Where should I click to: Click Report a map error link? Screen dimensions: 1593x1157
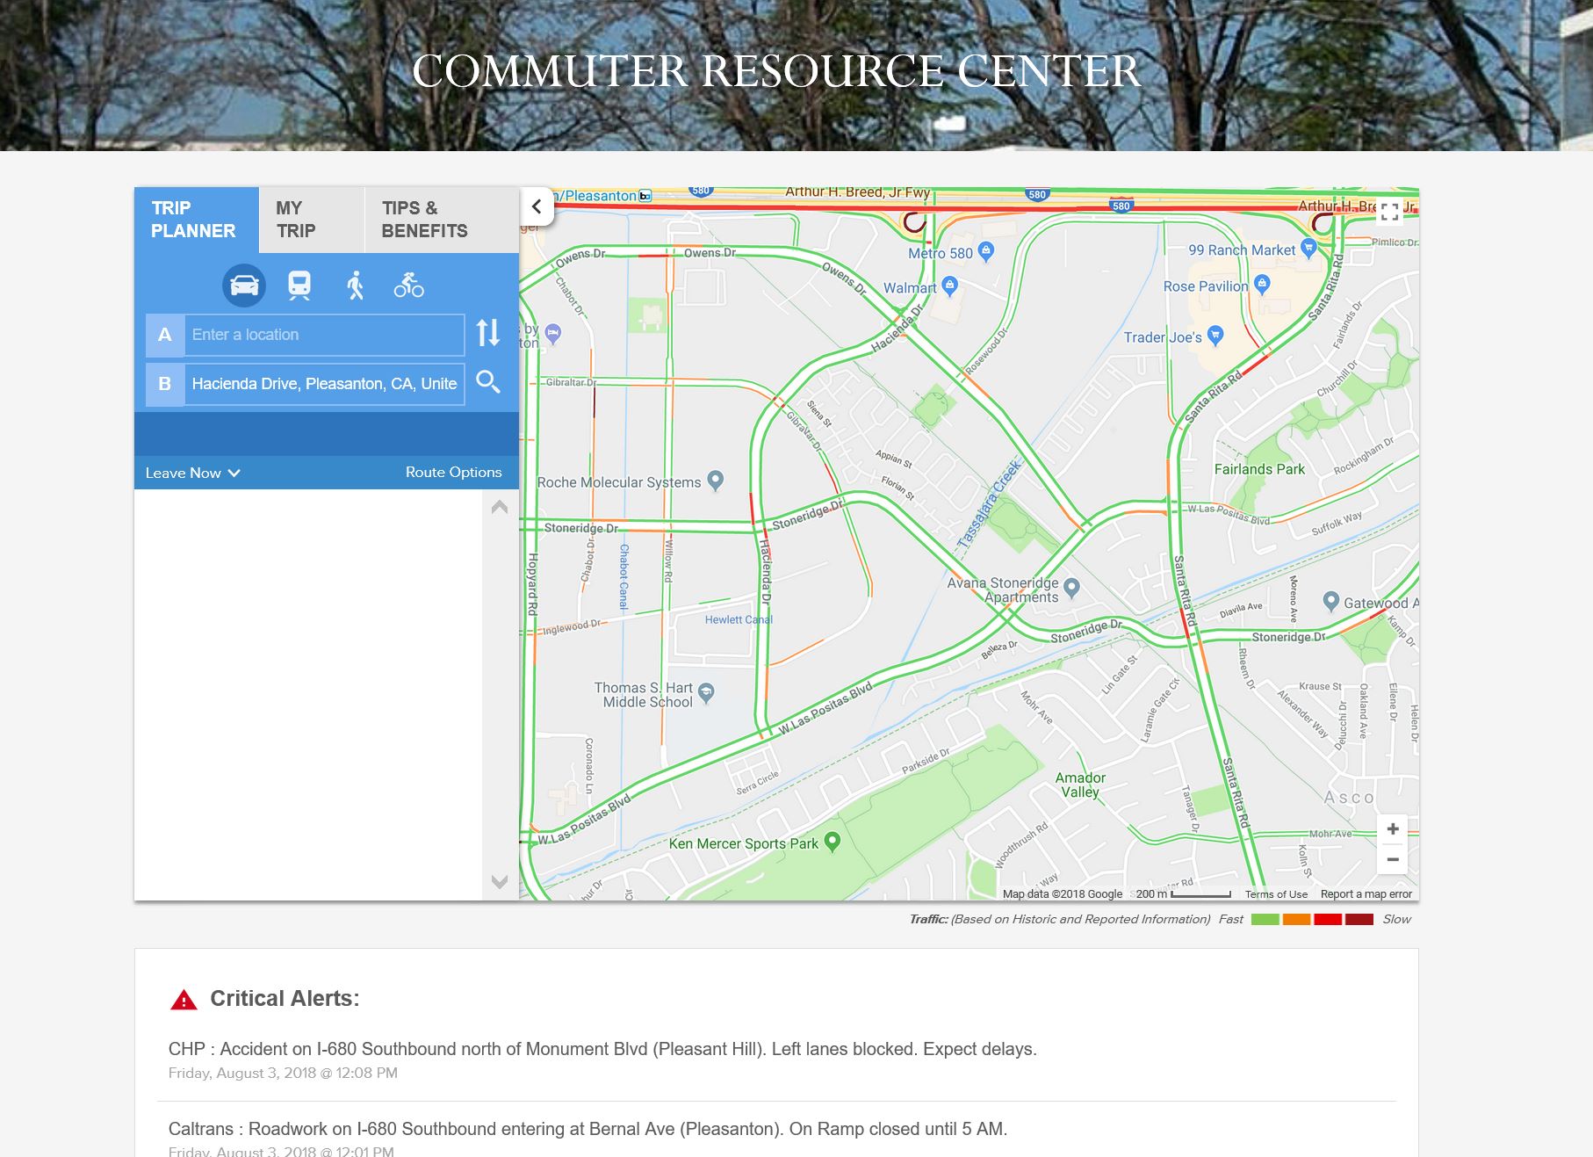[1366, 894]
